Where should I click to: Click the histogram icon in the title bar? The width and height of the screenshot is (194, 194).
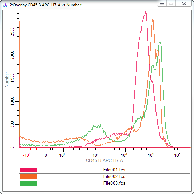pyautogui.click(x=5, y=5)
